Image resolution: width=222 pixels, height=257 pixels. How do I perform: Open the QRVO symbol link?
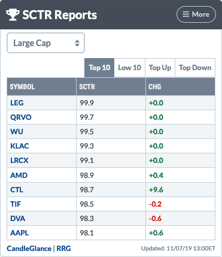(21, 117)
